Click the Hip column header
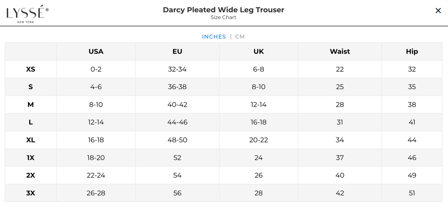The height and width of the screenshot is (210, 448). [x=412, y=51]
